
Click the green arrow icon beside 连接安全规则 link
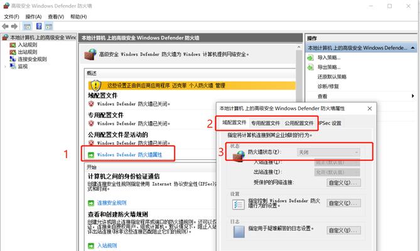(91, 203)
